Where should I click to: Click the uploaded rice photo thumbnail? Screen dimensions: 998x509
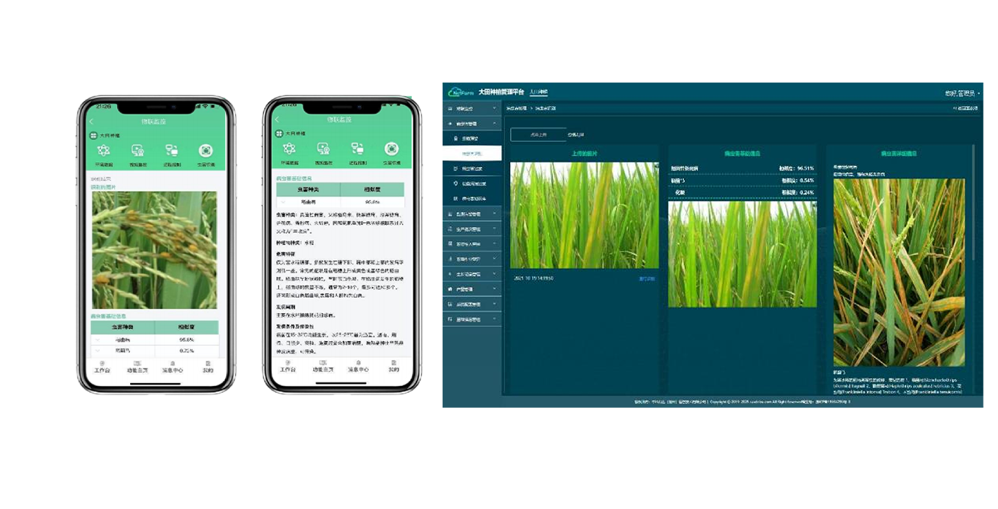coord(584,215)
